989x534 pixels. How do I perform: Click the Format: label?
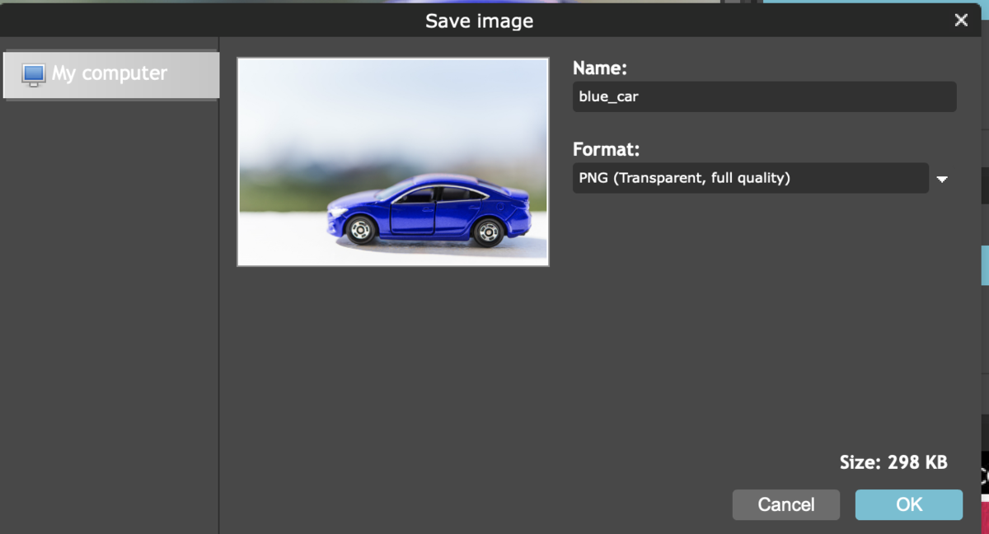(607, 150)
